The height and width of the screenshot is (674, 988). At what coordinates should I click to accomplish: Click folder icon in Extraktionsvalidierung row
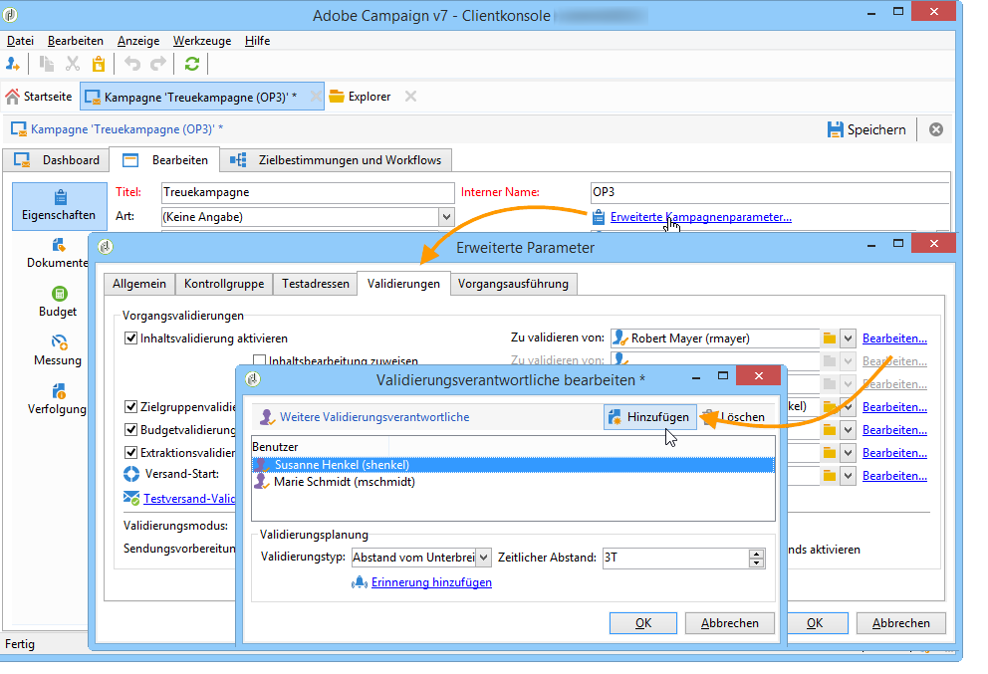(830, 453)
